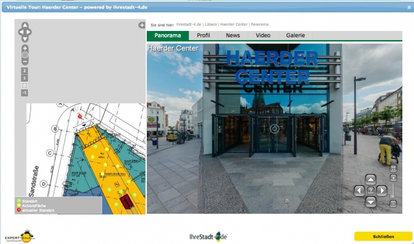Pan the floor map upward arrow

point(25,25)
